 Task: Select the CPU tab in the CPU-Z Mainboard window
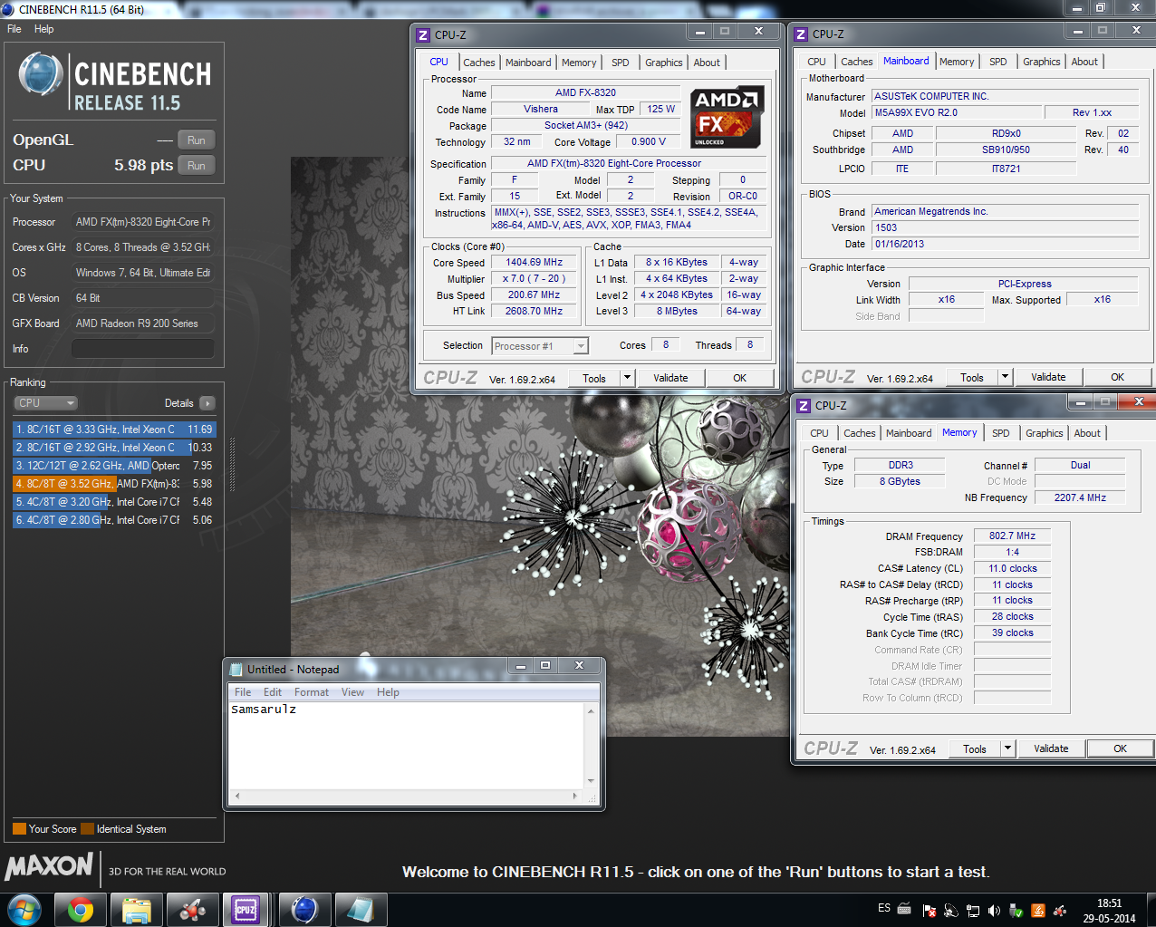click(x=816, y=62)
